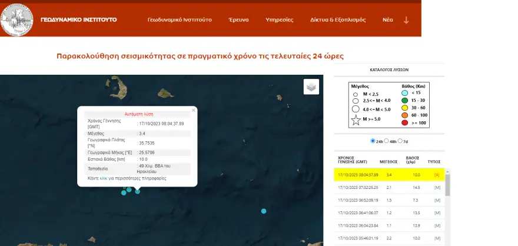The height and width of the screenshot is (246, 518).
Task: Click the 'κλικ' link for more information
Action: [104, 178]
